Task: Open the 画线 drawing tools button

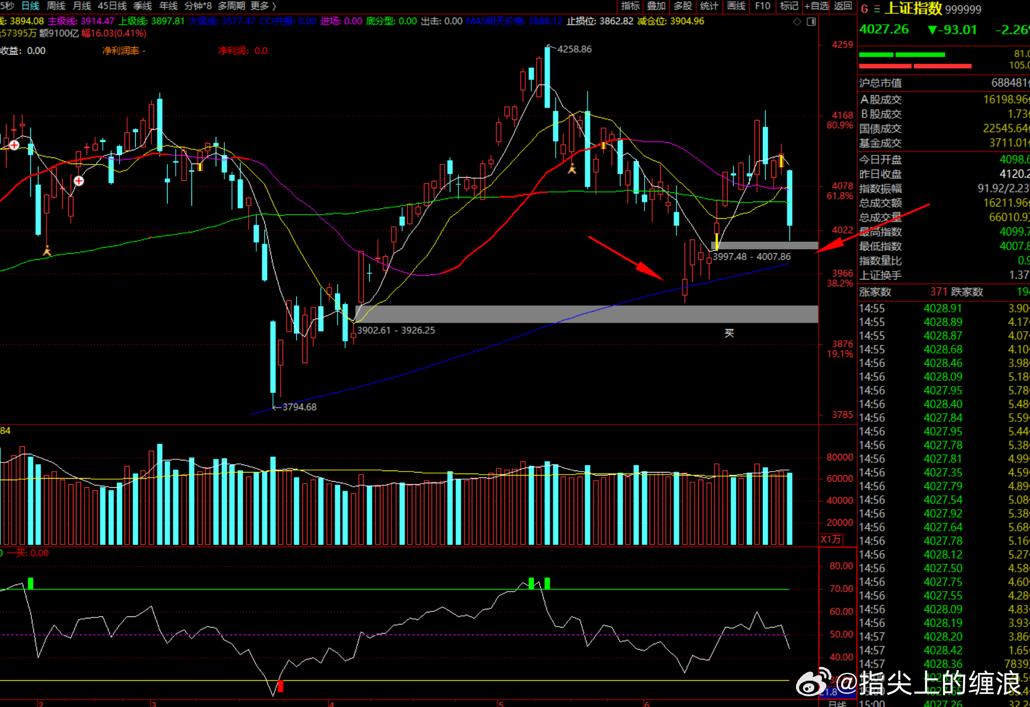Action: (736, 6)
